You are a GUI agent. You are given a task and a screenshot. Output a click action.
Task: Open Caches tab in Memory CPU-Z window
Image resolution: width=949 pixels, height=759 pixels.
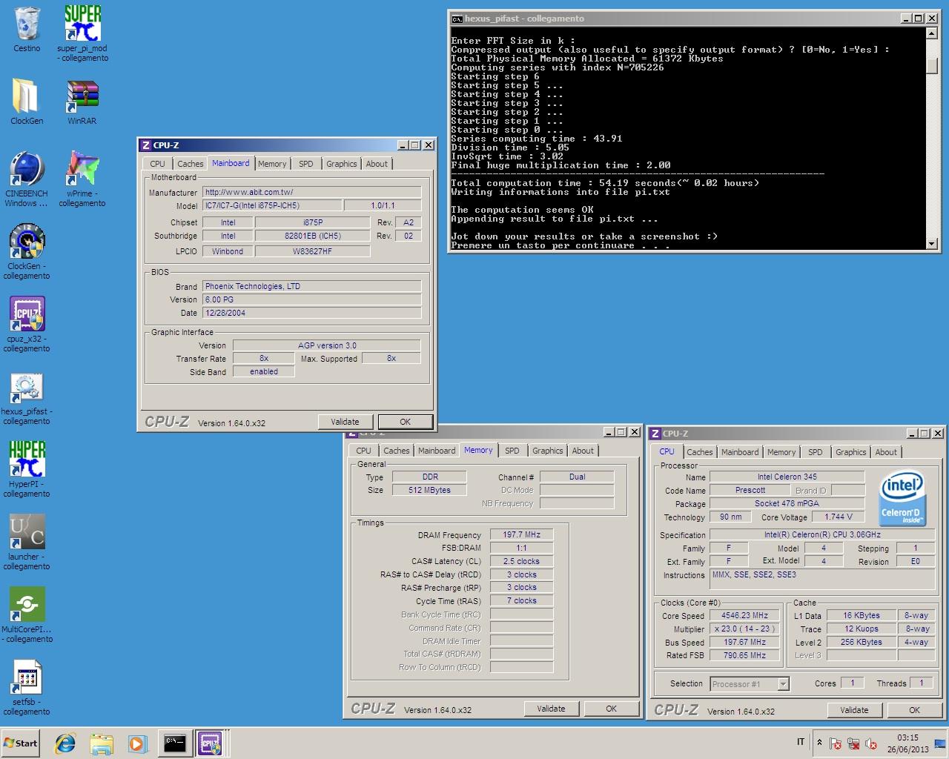396,451
